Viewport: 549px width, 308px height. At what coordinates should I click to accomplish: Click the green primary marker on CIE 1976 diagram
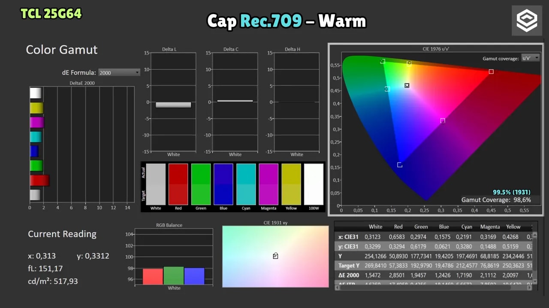tap(383, 62)
